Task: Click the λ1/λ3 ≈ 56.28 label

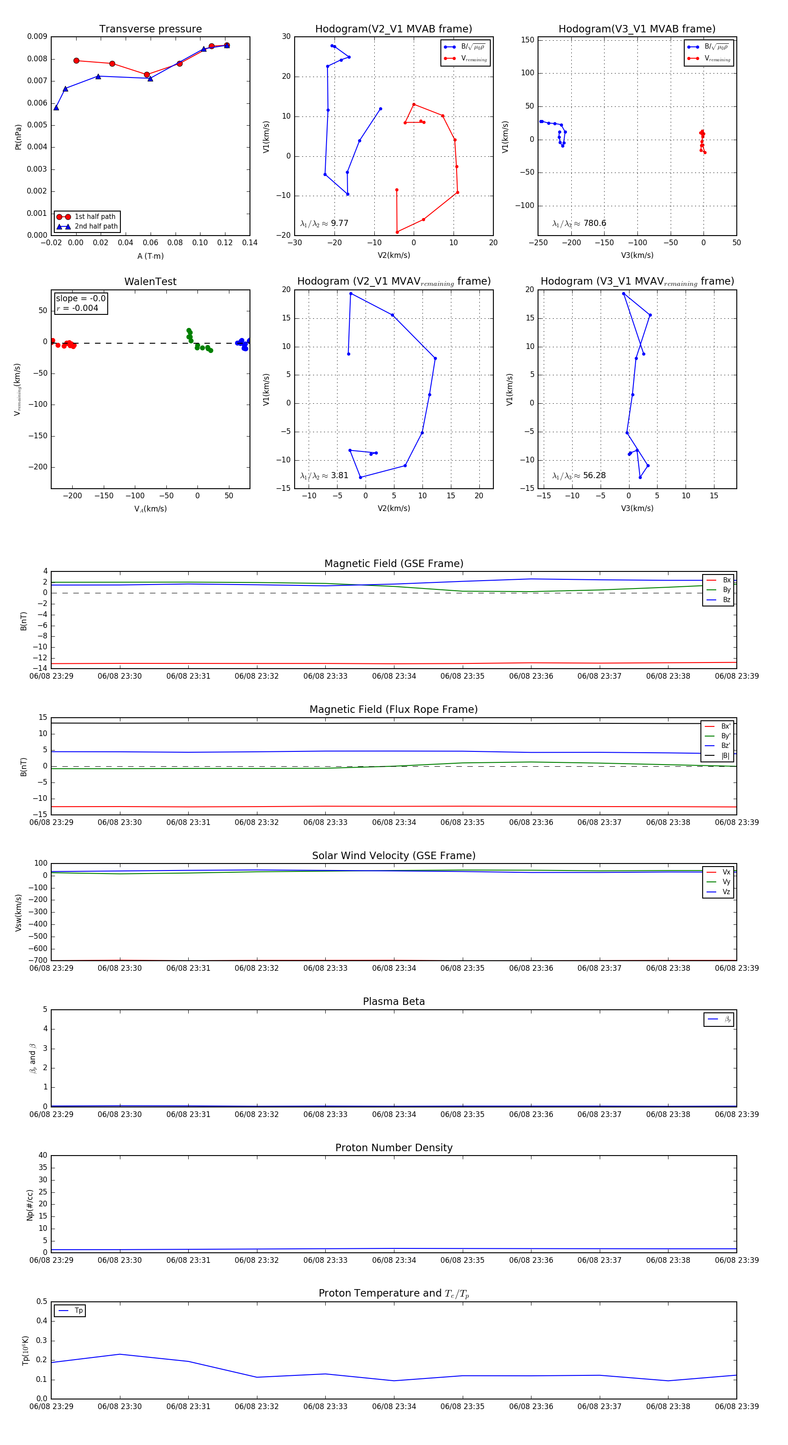Action: click(x=579, y=476)
